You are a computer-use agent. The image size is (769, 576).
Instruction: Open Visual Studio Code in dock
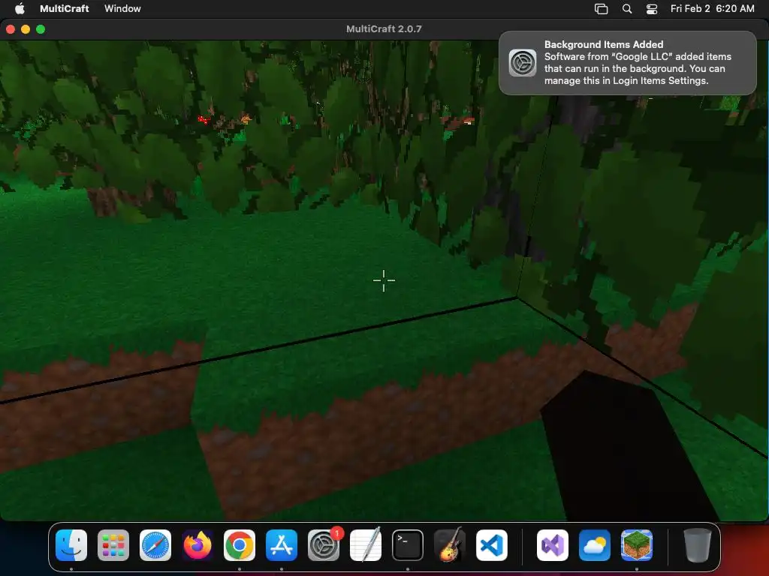click(x=491, y=545)
